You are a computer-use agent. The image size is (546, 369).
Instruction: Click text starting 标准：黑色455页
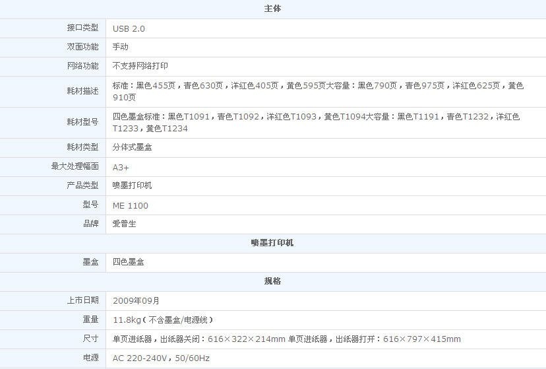click(x=318, y=91)
